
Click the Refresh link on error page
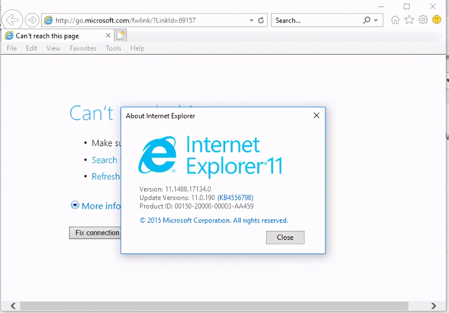tap(106, 176)
